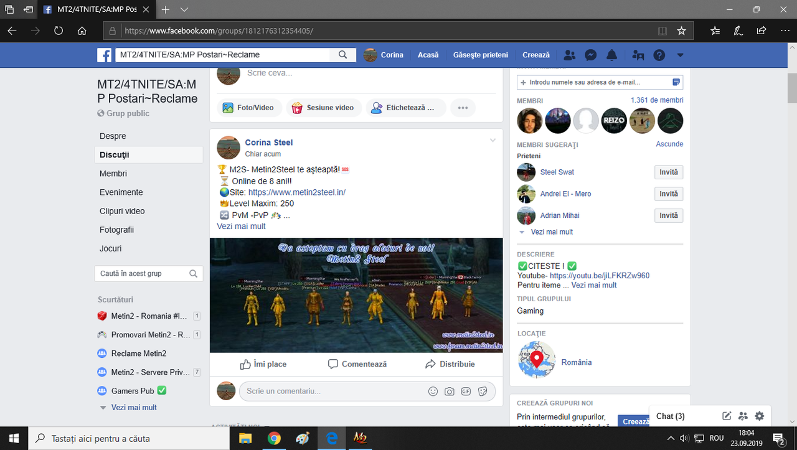Open the Edge settings and more menu
797x450 pixels.
coord(784,30)
